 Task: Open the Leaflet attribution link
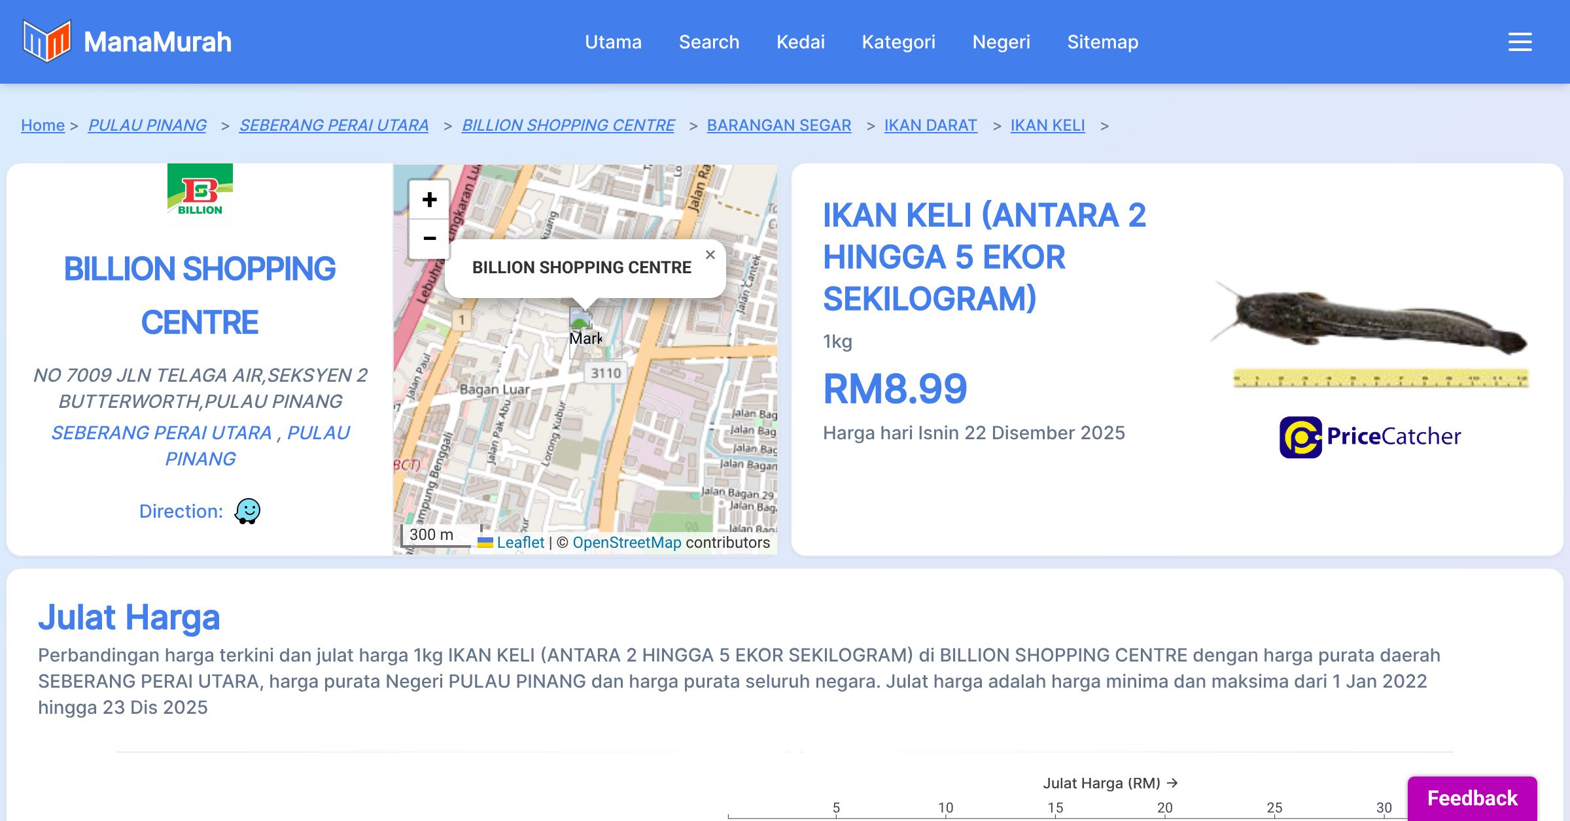520,543
